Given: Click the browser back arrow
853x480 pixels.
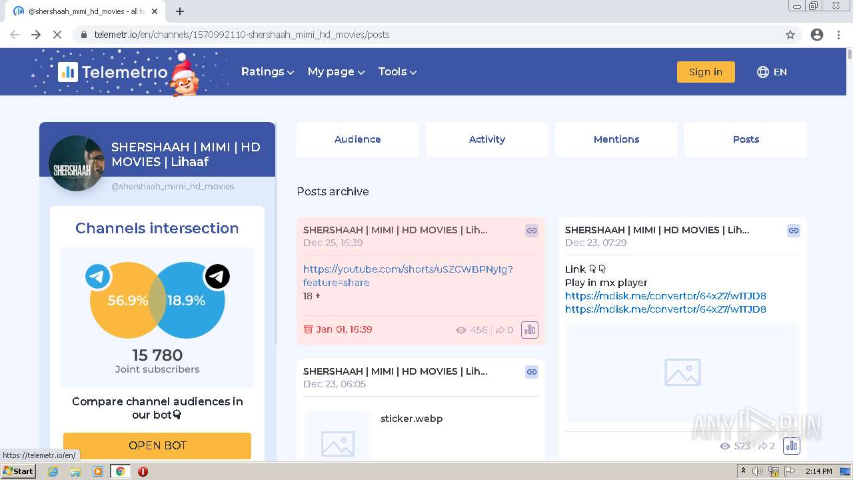Looking at the screenshot, I should point(15,35).
